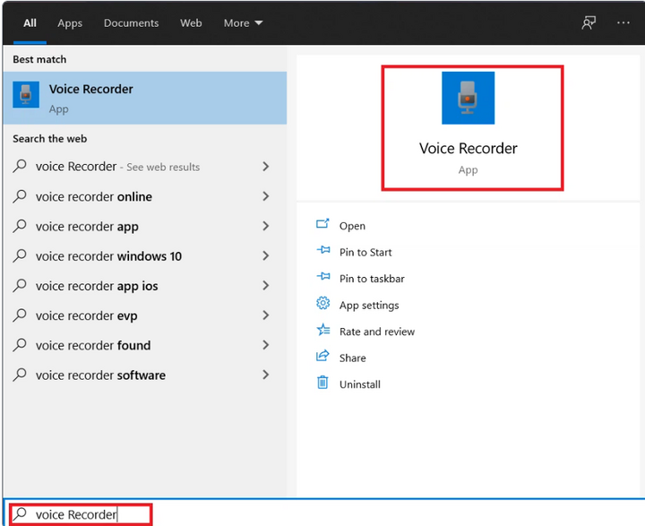645x526 pixels.
Task: Click the Rate and review star icon
Action: point(322,331)
